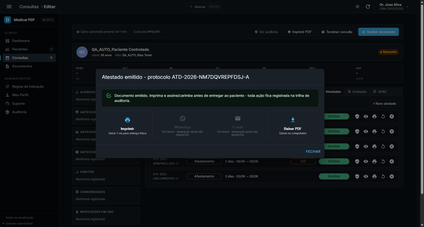This screenshot has width=424, height=227.
Task: Focus the Buscar search field
Action: click(204, 7)
